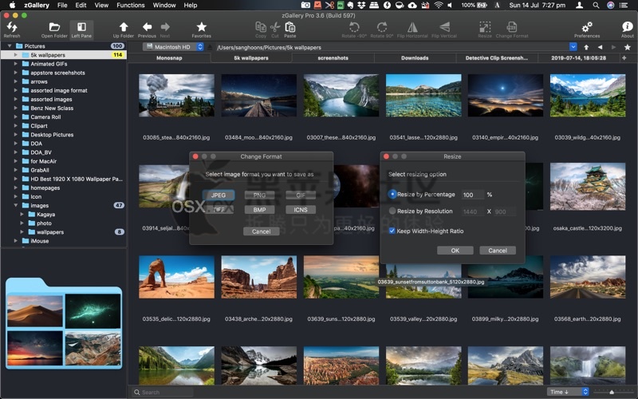The image size is (638, 399).
Task: Open the Macintosh HD volume dropdown
Action: click(x=173, y=47)
